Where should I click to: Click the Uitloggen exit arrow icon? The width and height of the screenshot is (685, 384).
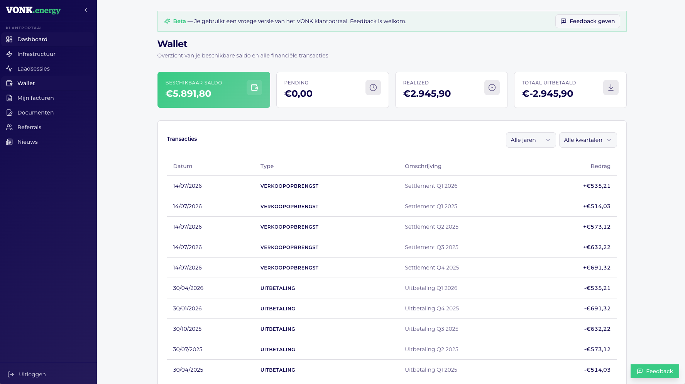pyautogui.click(x=11, y=374)
